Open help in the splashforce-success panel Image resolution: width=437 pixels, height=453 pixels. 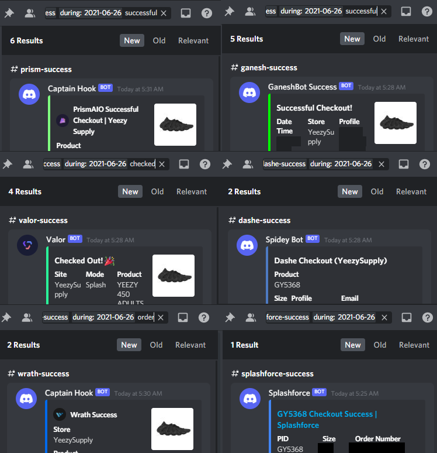[x=428, y=317]
